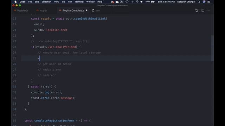Open the Apple menu
The height and width of the screenshot is (126, 225).
(15, 2)
